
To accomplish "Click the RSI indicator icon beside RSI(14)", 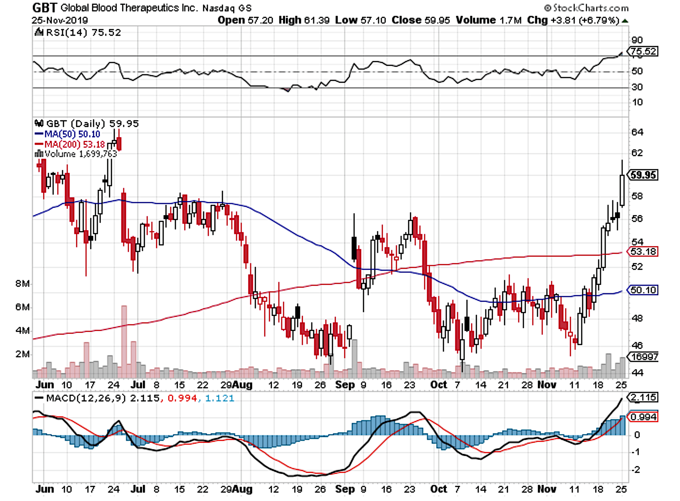I will (39, 33).
